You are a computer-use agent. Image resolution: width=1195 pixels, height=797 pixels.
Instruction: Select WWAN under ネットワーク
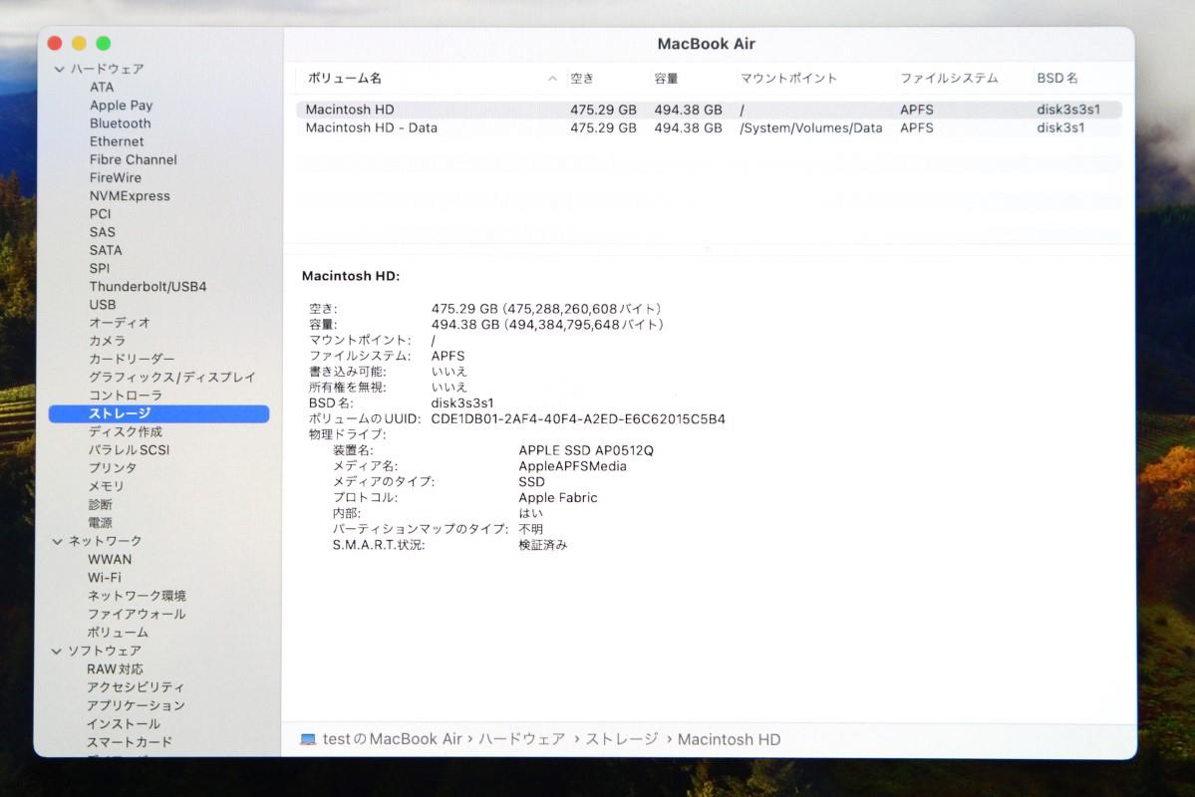coord(110,559)
